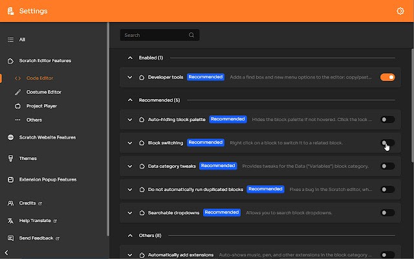
Task: Click the search magnifier icon
Action: [x=191, y=35]
